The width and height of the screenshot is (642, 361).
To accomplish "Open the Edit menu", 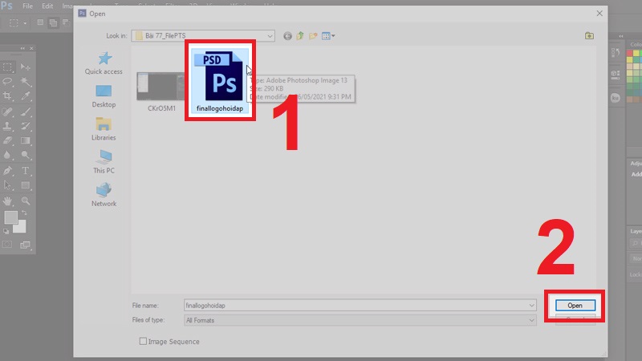I will click(x=47, y=6).
